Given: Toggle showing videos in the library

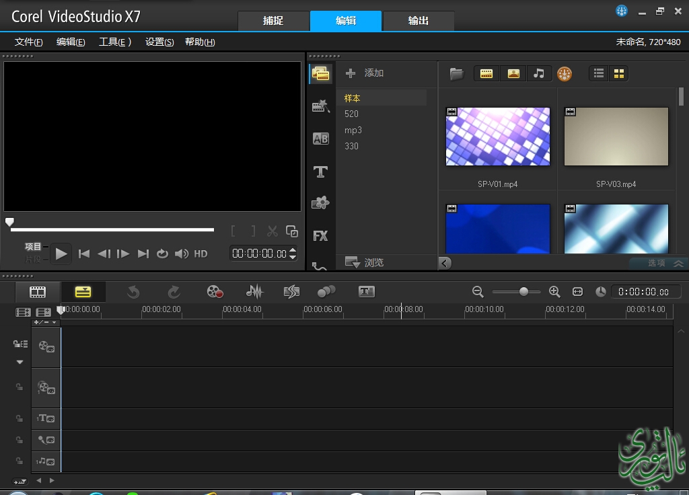Looking at the screenshot, I should tap(486, 74).
